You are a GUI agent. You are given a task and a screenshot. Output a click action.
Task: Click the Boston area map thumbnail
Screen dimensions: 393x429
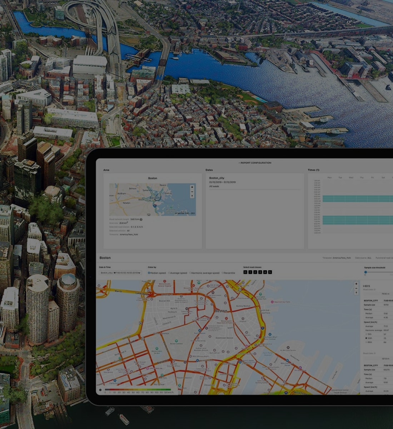(x=152, y=199)
